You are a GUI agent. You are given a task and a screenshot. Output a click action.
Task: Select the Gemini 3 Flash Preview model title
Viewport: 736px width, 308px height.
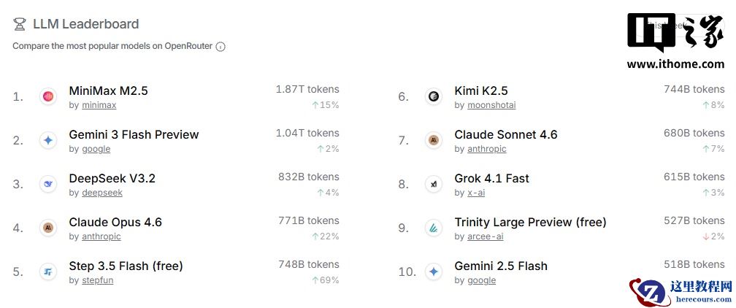coord(134,134)
